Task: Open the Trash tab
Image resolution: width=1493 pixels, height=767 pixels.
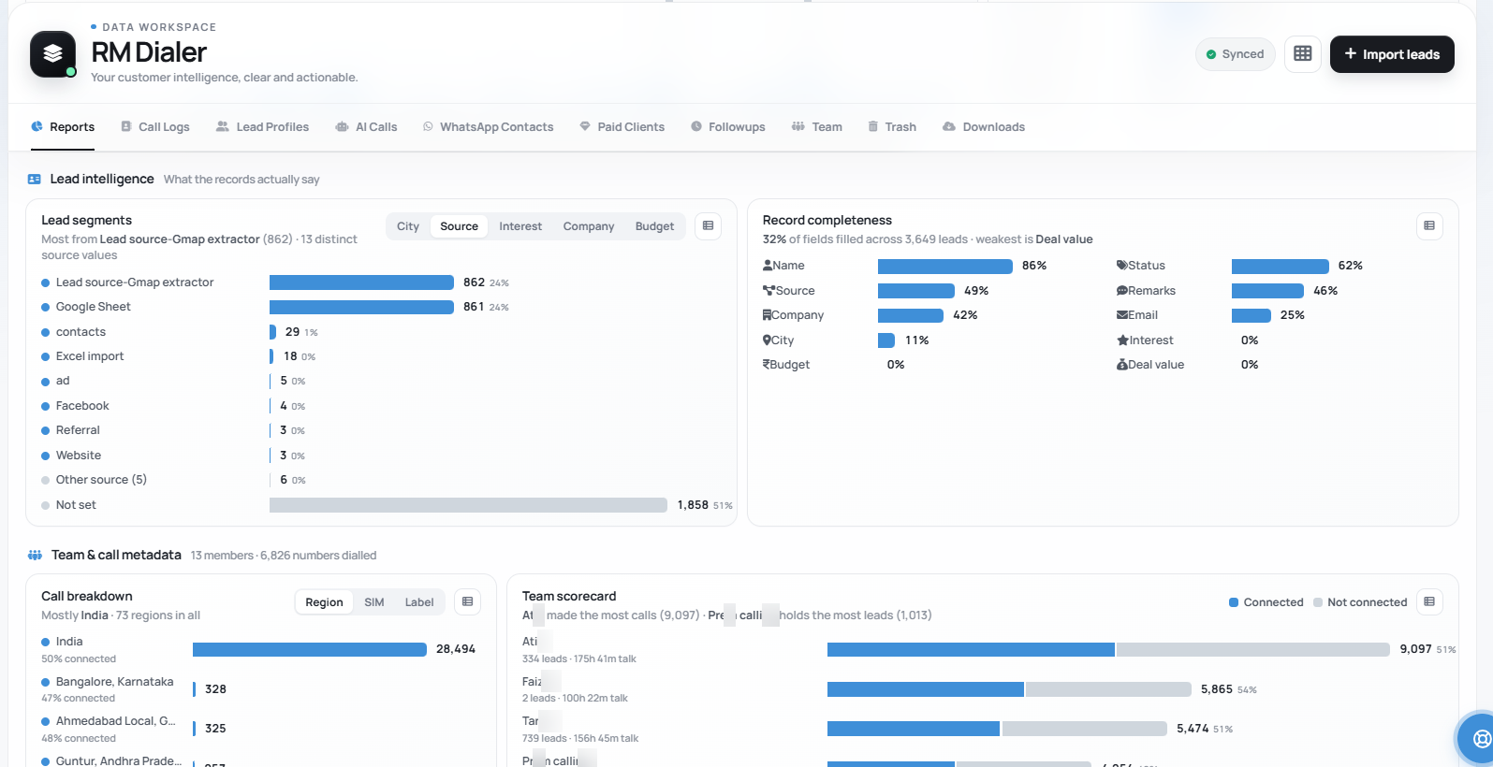Action: pos(892,127)
